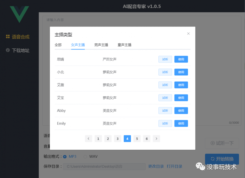Click the 下载地址 info icon
This screenshot has height=178, width=245.
[x=8, y=50]
